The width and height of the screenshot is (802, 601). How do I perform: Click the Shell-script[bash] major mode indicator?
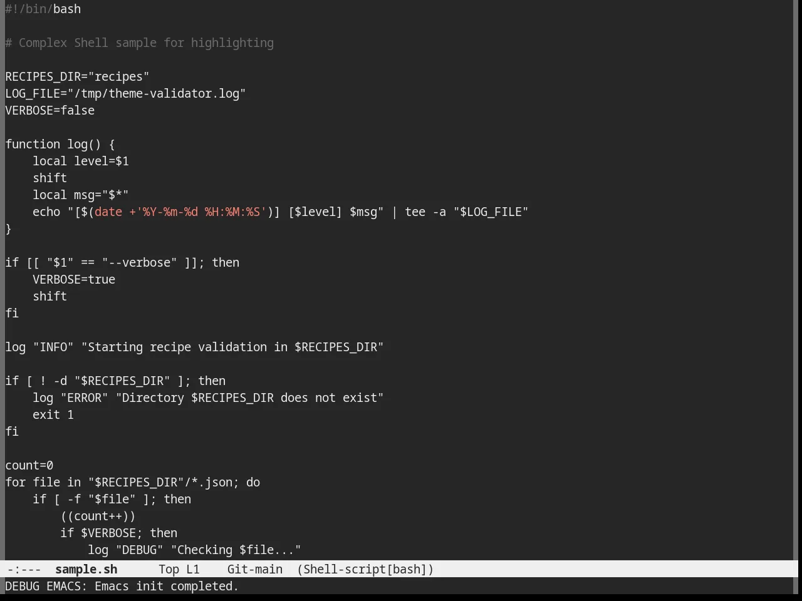pos(365,569)
